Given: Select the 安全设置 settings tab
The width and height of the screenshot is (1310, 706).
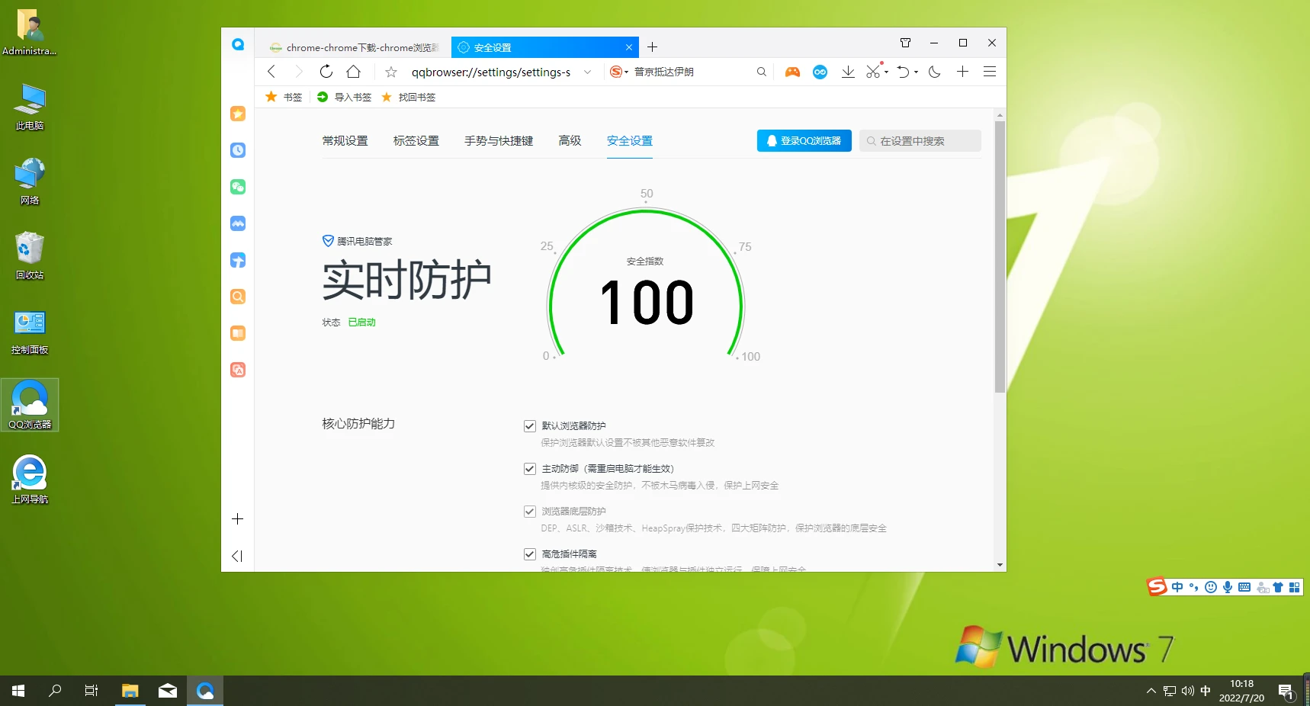Looking at the screenshot, I should pyautogui.click(x=630, y=141).
